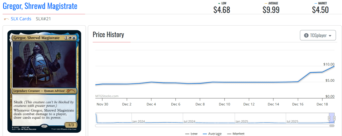Click the caret arrow on TCGplayer button
Viewport: 342px width, 136px height.
[x=330, y=36]
